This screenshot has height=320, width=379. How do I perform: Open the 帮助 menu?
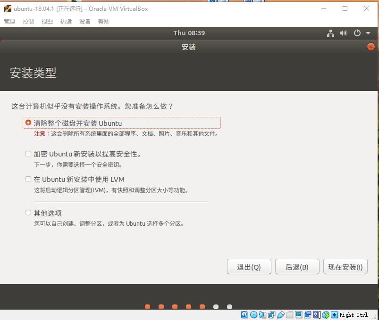[104, 22]
